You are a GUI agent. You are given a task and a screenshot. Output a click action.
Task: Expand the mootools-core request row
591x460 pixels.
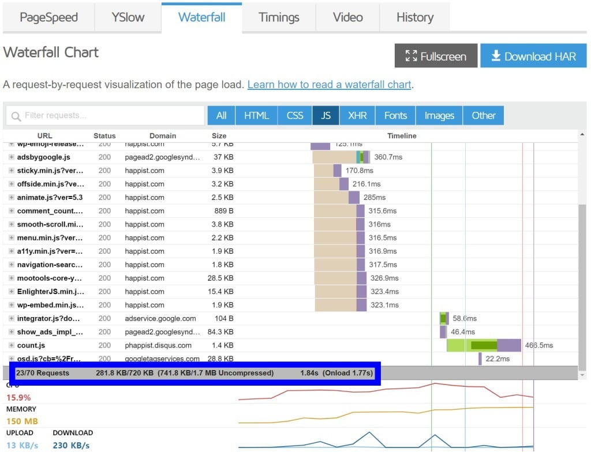click(x=12, y=278)
